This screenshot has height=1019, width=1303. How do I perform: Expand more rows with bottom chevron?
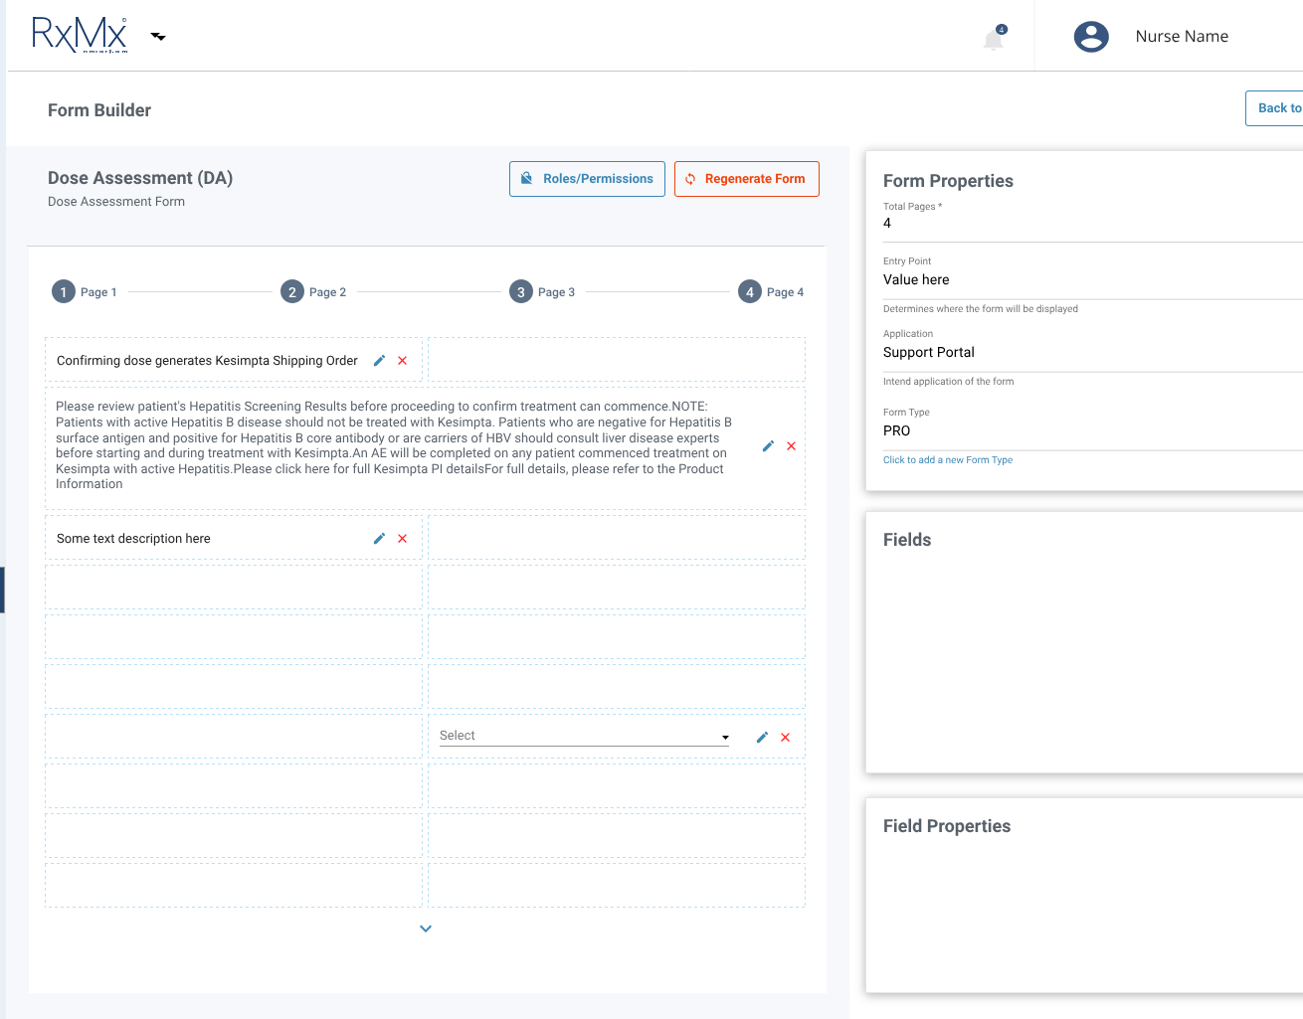(426, 929)
